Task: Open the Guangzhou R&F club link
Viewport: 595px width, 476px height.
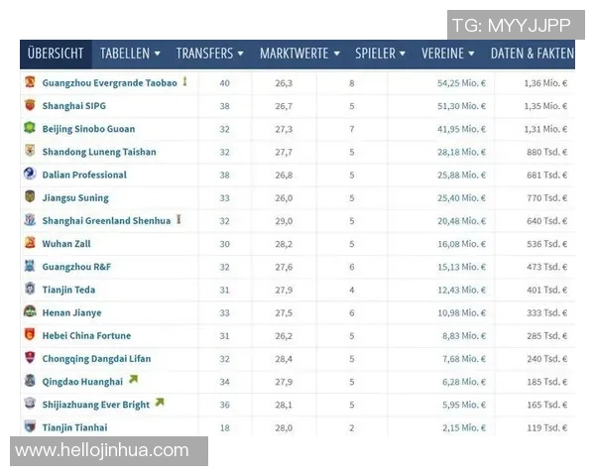Action: 76,267
